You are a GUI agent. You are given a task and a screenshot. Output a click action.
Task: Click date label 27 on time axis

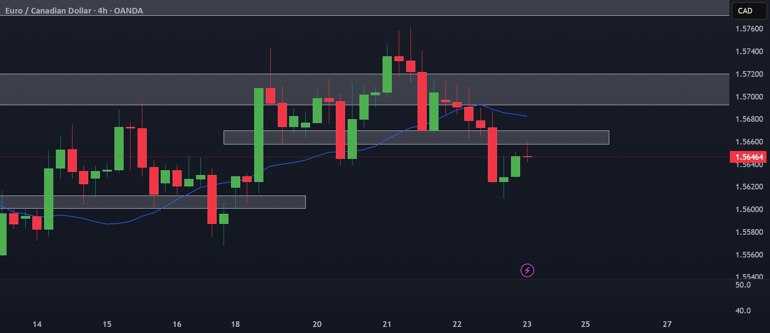(x=667, y=324)
